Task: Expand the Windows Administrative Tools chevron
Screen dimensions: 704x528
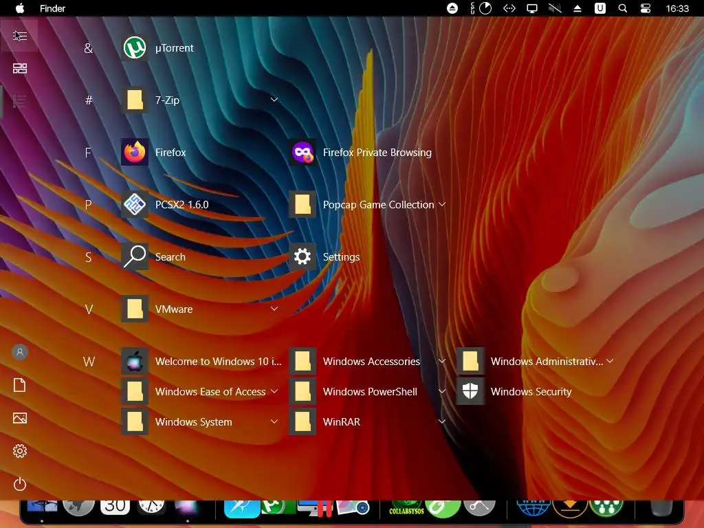Action: point(610,360)
